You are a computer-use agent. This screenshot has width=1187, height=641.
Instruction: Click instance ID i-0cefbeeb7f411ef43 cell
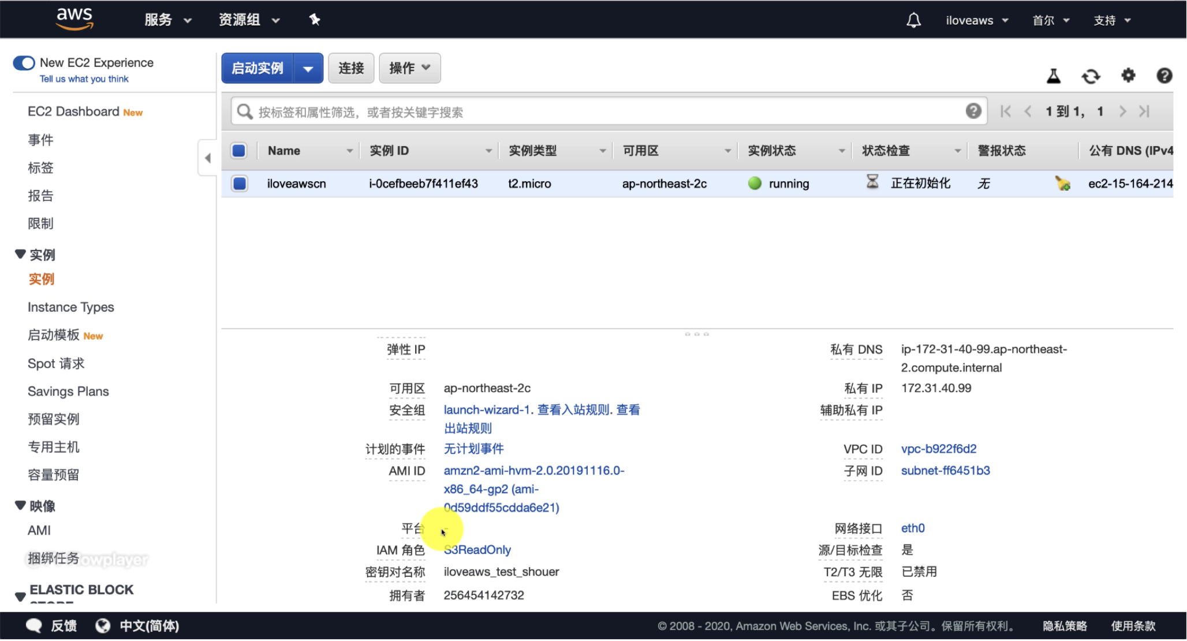pos(423,184)
